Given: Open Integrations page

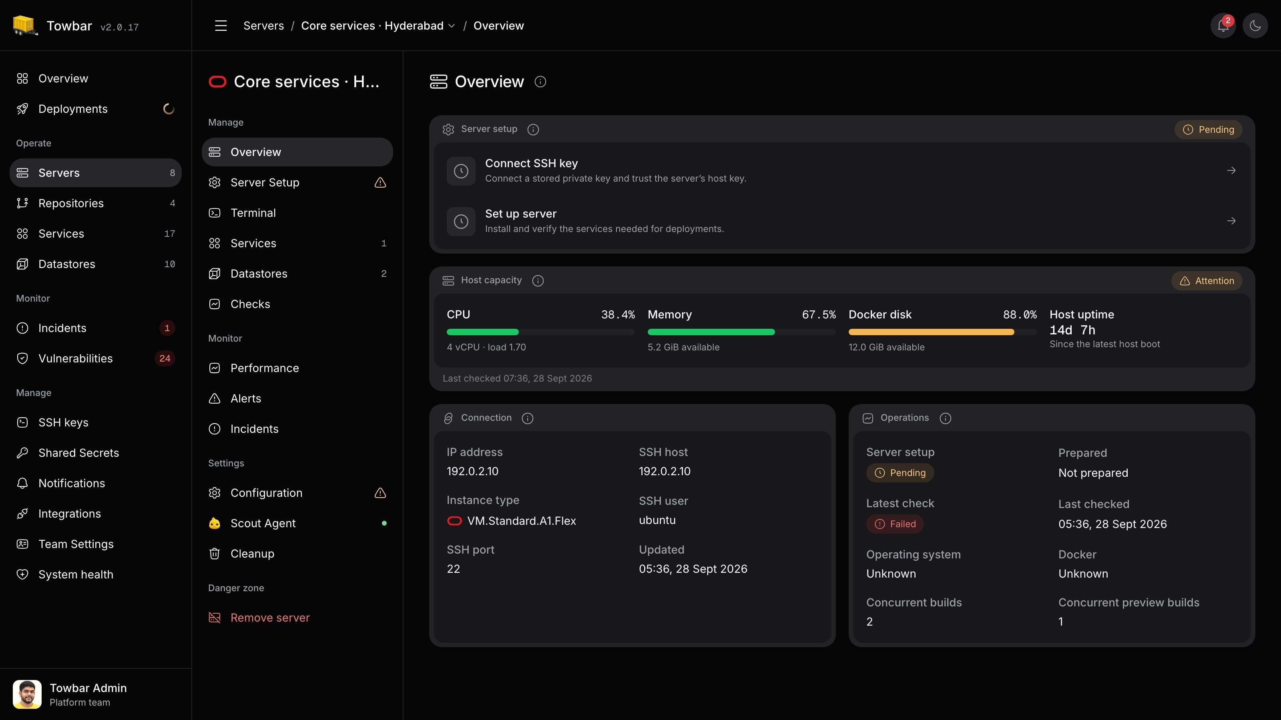Looking at the screenshot, I should (x=96, y=513).
